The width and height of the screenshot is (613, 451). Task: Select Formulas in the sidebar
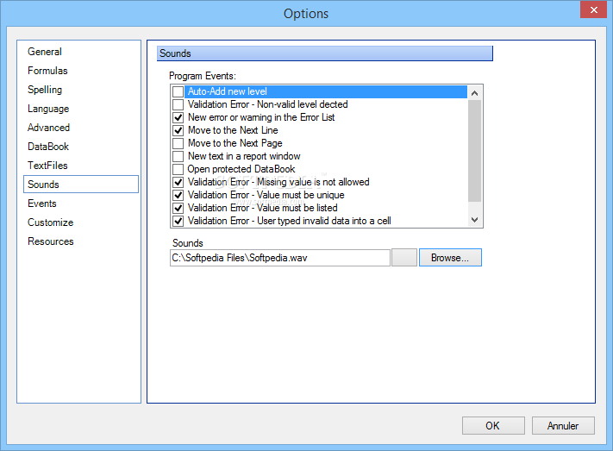pyautogui.click(x=47, y=71)
